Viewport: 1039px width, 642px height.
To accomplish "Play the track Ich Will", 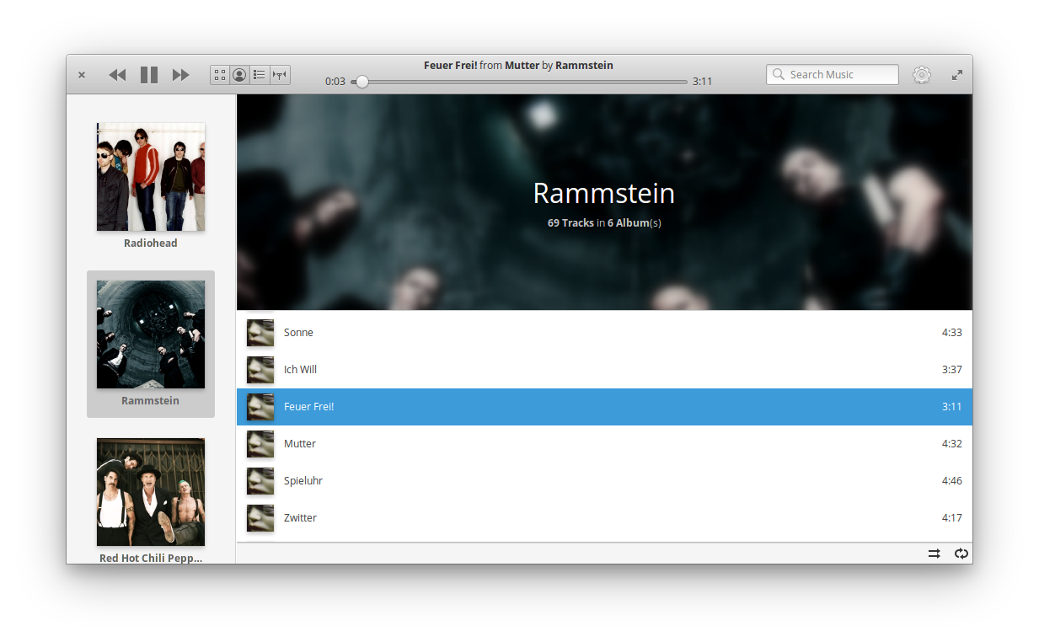I will [604, 370].
